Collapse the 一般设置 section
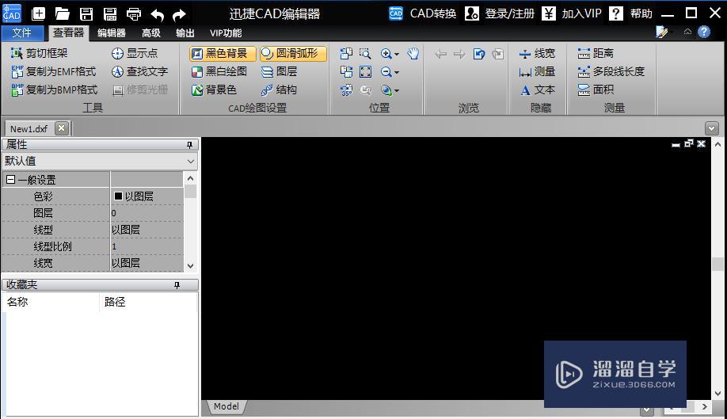This screenshot has width=727, height=419. tap(10, 179)
